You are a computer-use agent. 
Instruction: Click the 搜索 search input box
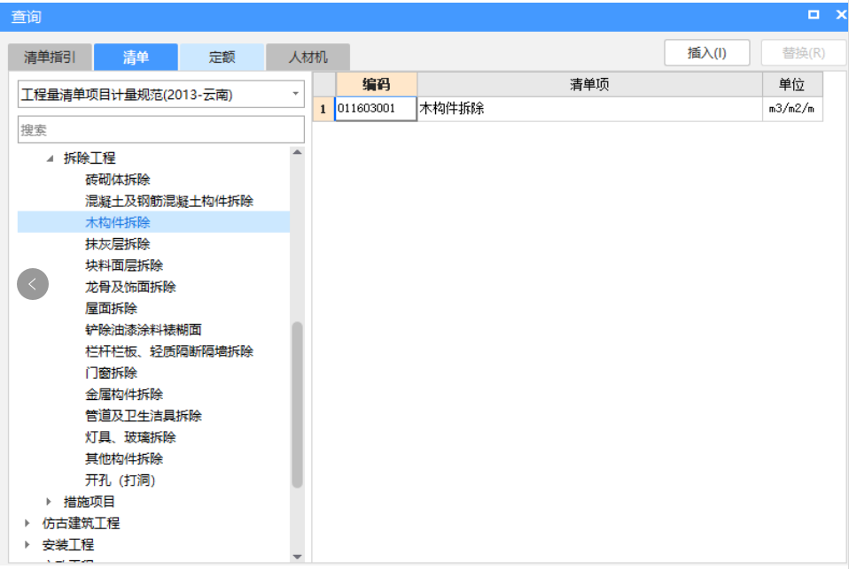[160, 129]
